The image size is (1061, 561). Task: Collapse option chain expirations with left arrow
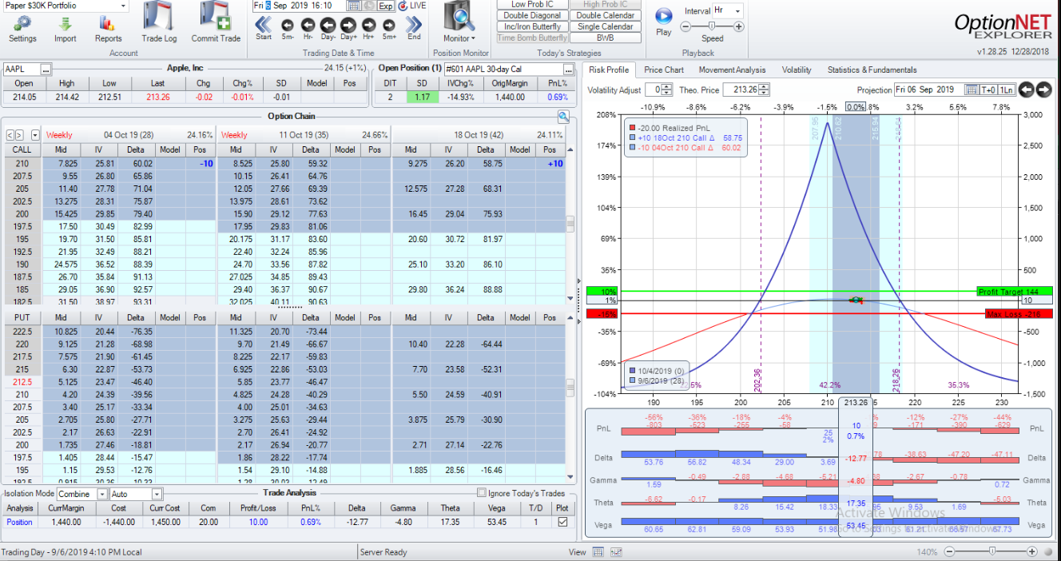click(x=10, y=135)
